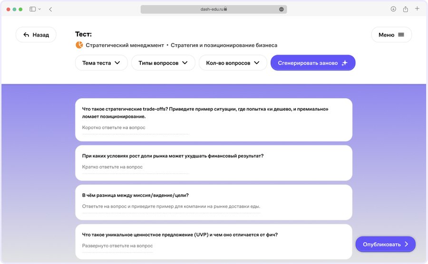The width and height of the screenshot is (428, 264).
Task: Click the orange Стратегический менеджмент course icon
Action: pyautogui.click(x=79, y=45)
